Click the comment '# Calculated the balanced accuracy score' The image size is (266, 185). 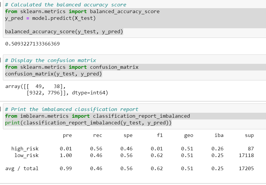(66, 5)
